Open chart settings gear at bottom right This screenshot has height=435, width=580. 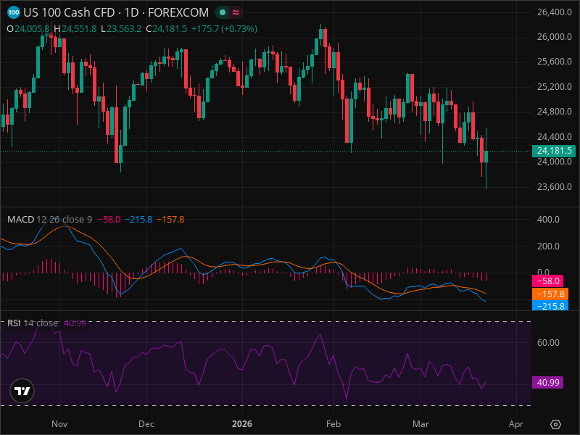(x=555, y=424)
